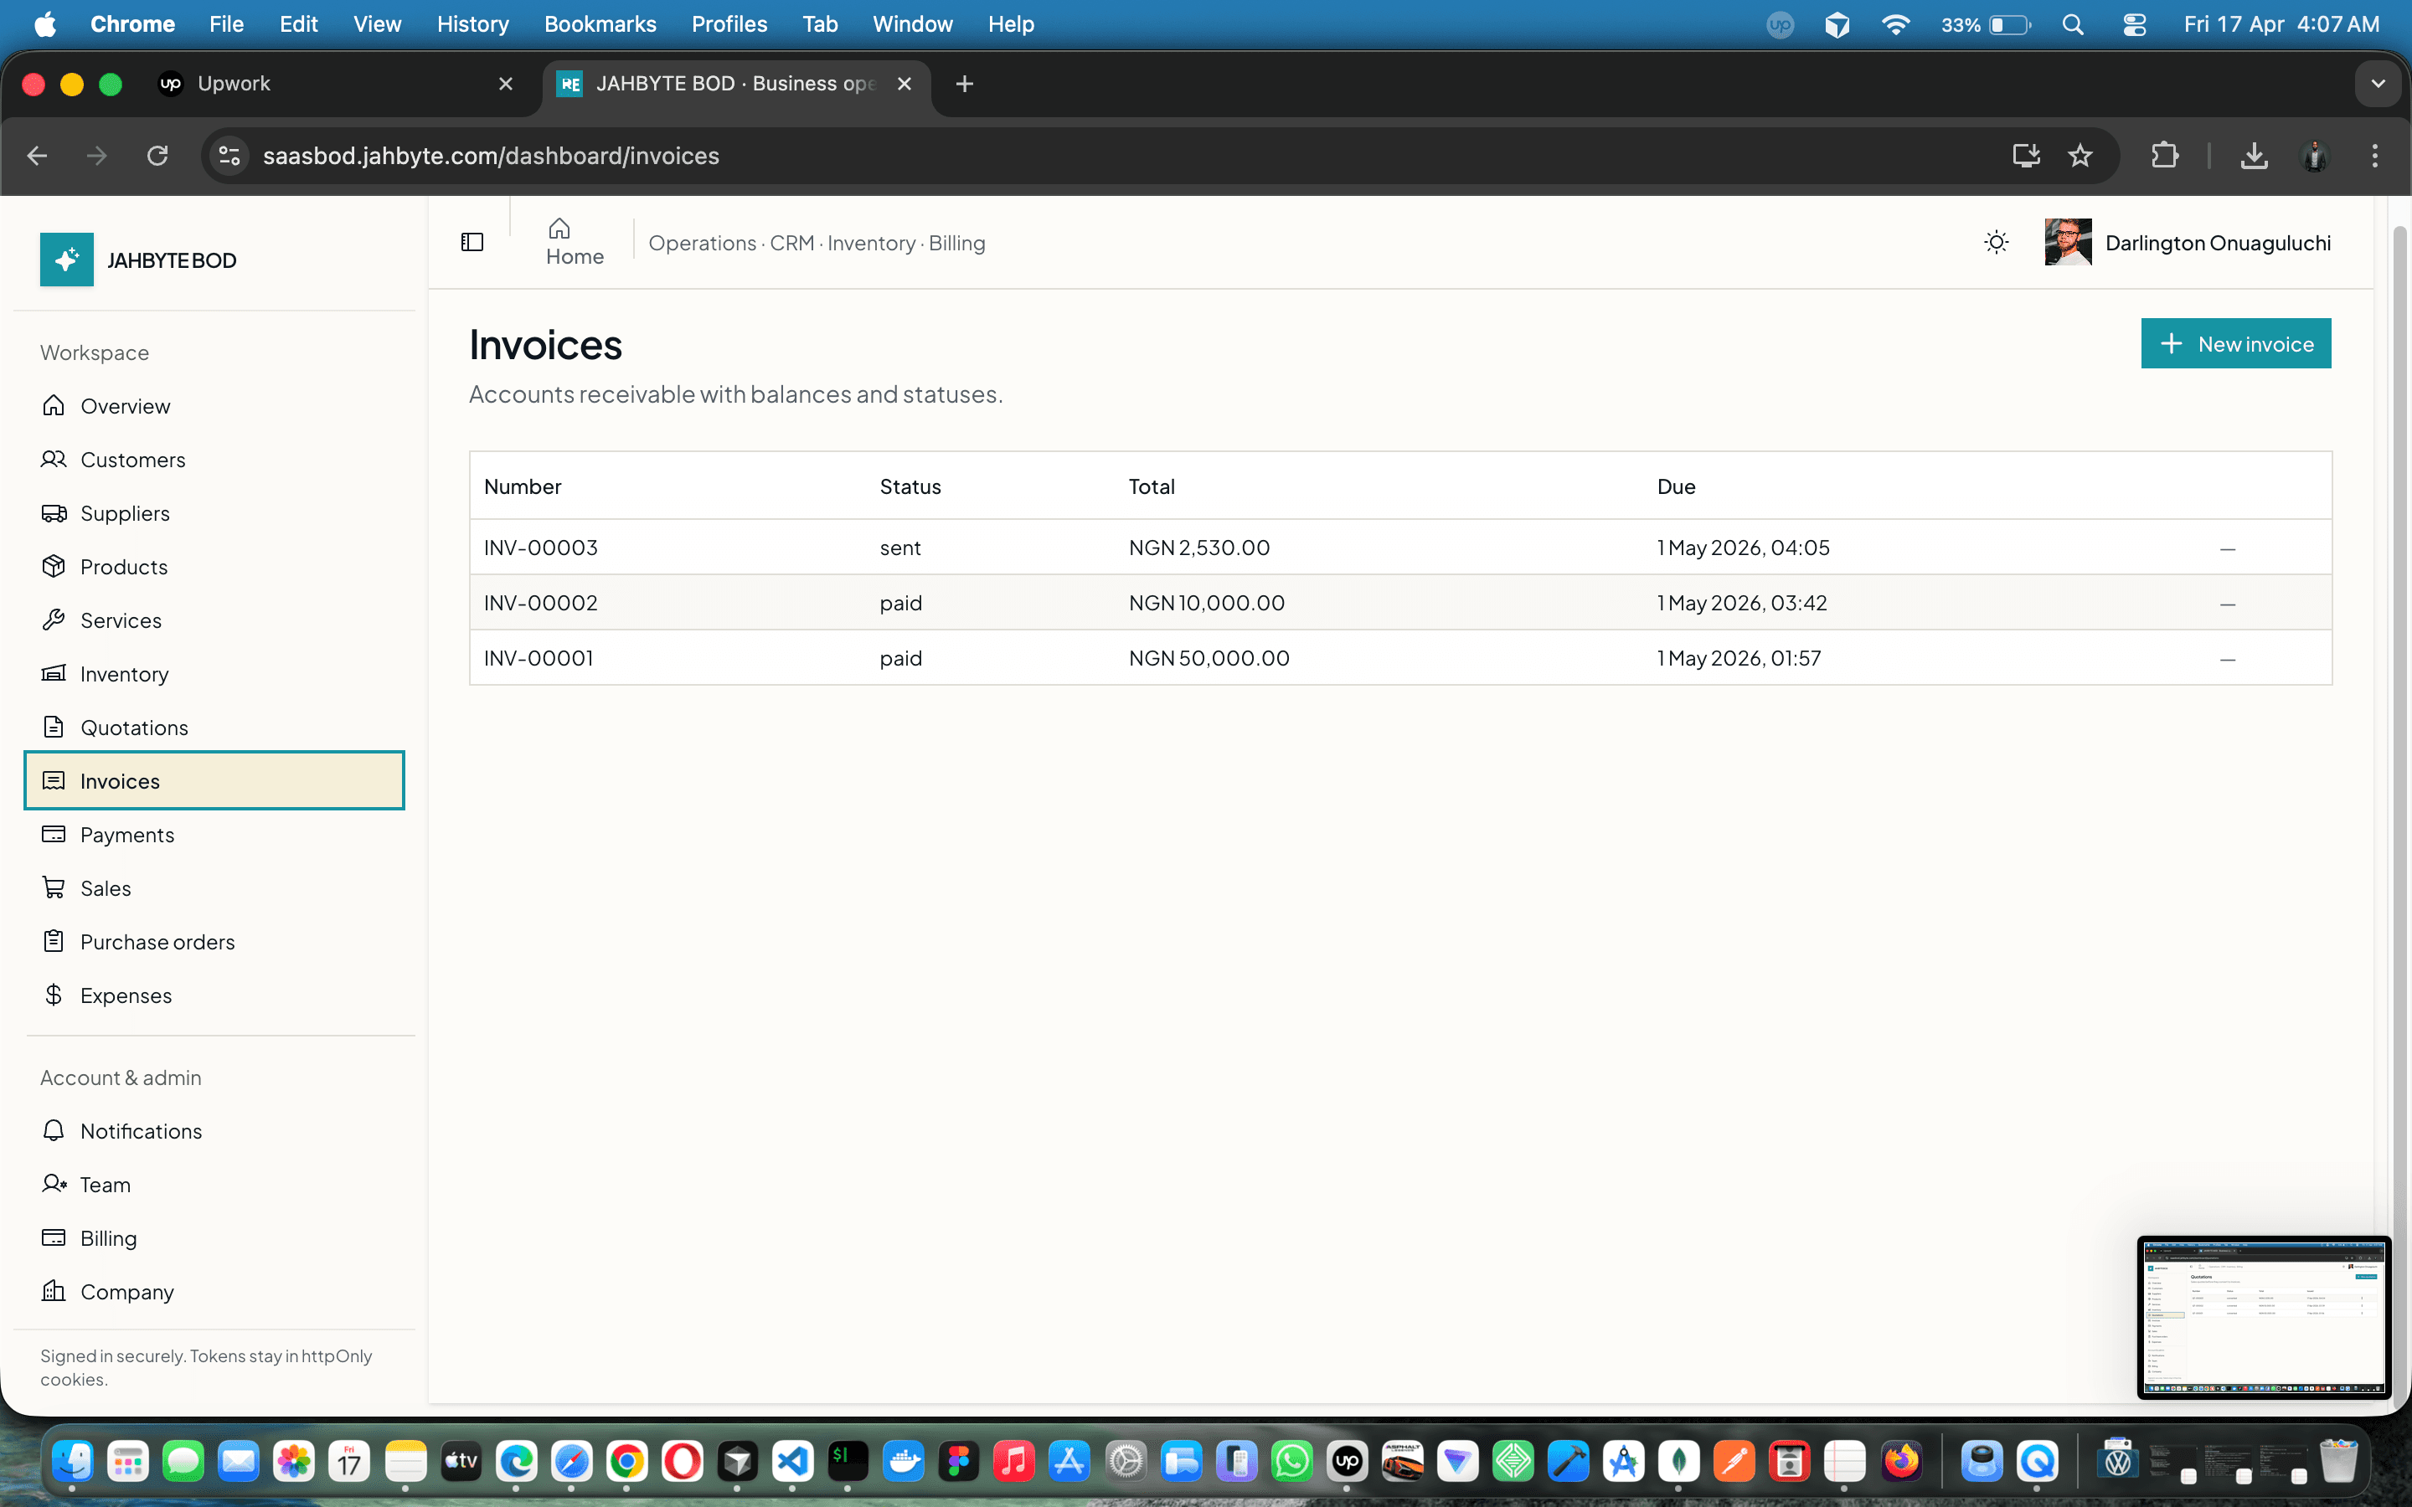Open the Products section from sidebar
The height and width of the screenshot is (1507, 2412).
(54, 566)
